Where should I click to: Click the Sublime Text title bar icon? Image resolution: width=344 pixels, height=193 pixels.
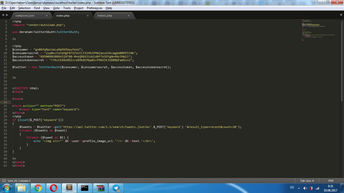click(3, 2)
